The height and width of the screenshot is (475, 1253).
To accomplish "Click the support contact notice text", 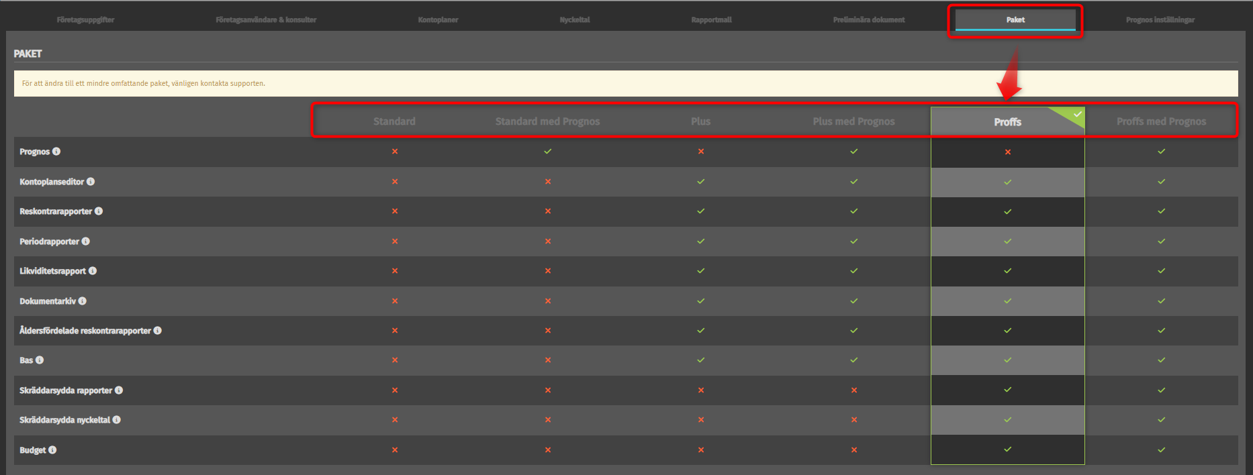I will click(x=144, y=84).
